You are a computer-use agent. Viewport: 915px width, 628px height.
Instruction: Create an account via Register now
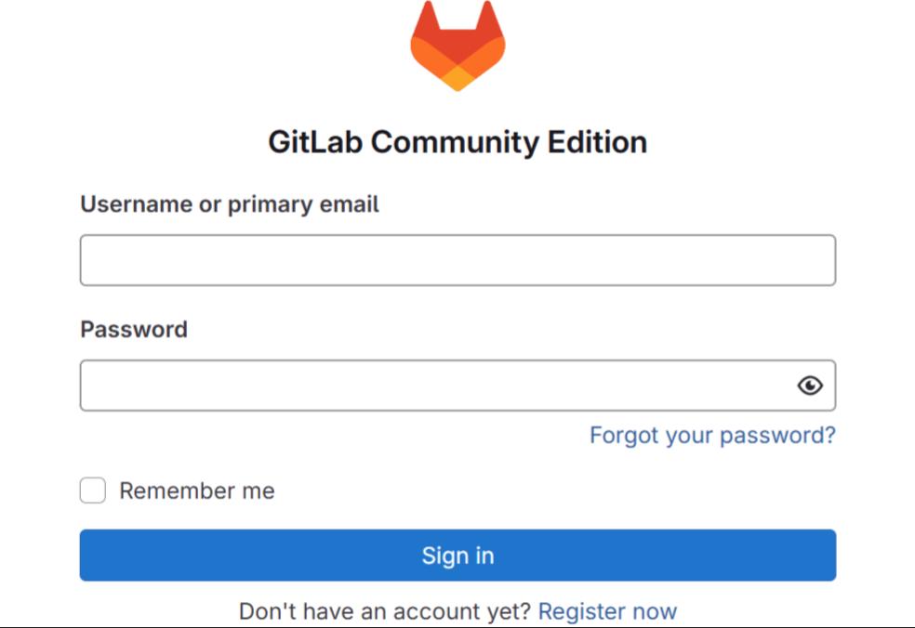[x=607, y=611]
